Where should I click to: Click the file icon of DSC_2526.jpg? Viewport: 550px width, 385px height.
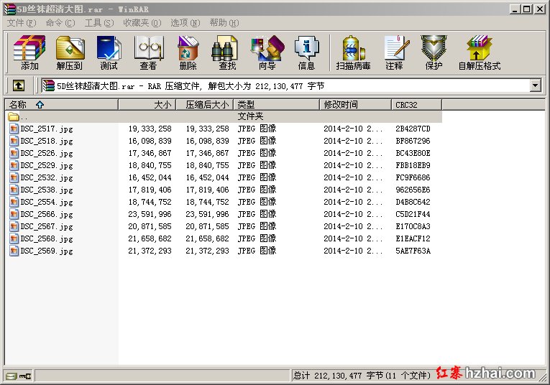coord(14,153)
